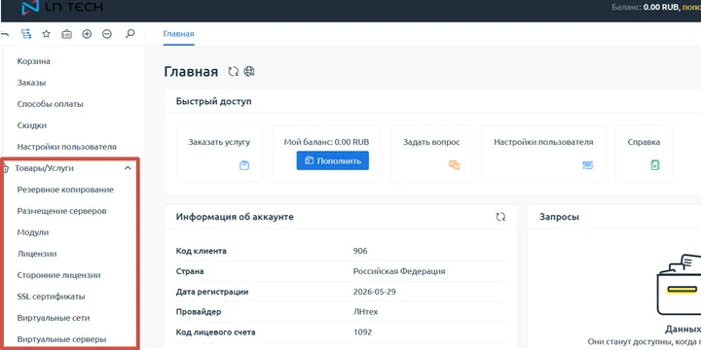
Task: Collapse the Товары/Услуги section chevron
Action: [x=128, y=168]
